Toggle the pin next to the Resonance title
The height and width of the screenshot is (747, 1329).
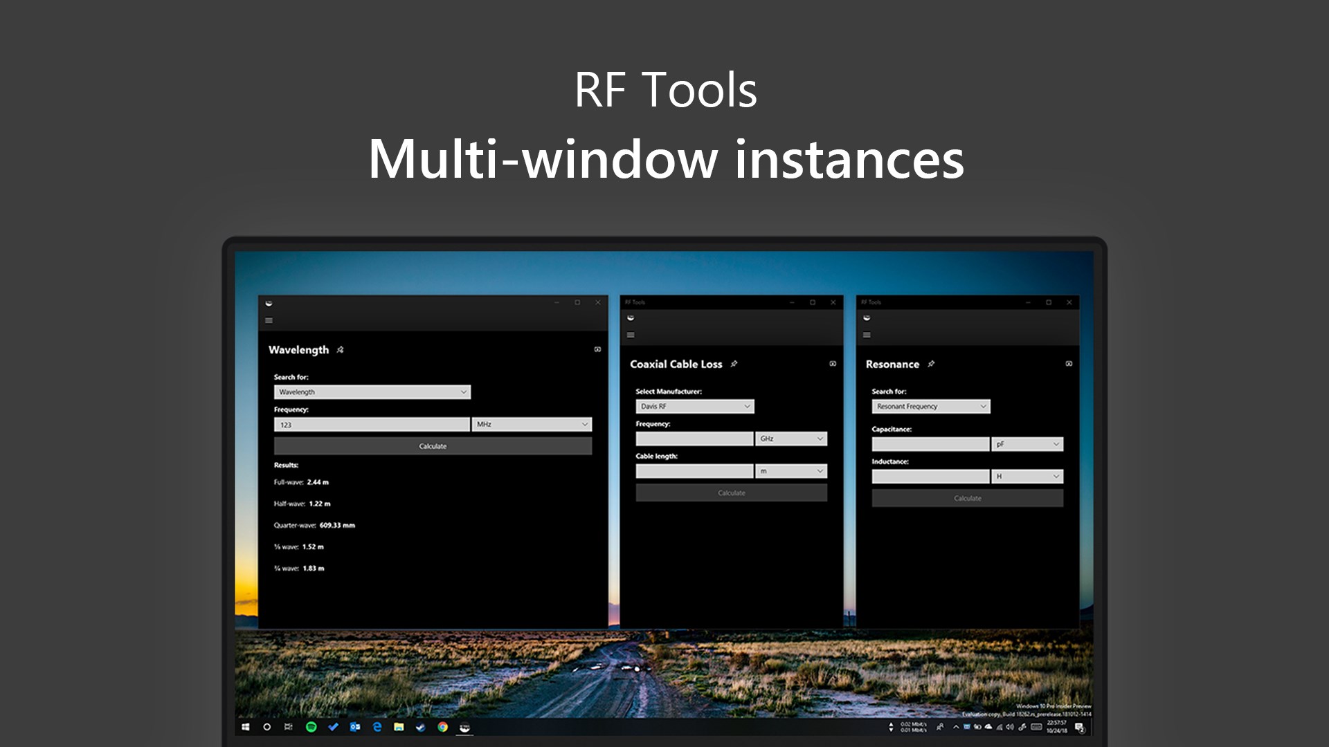click(x=931, y=364)
